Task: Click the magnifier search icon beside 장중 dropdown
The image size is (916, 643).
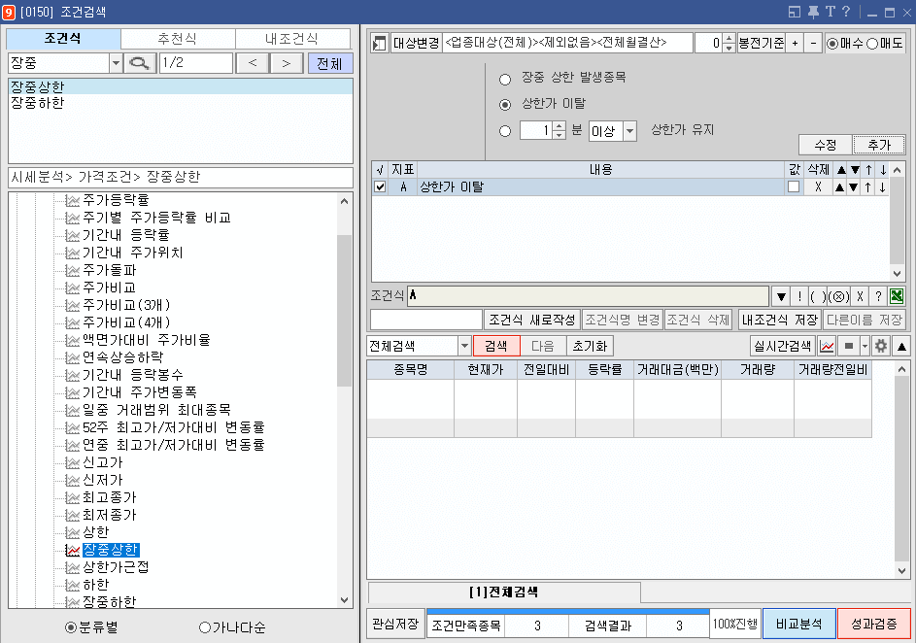Action: [138, 62]
